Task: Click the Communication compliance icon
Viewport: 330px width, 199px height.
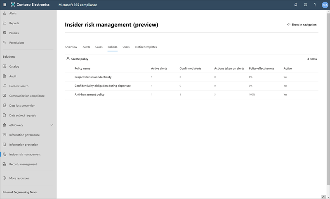Action: (5, 96)
